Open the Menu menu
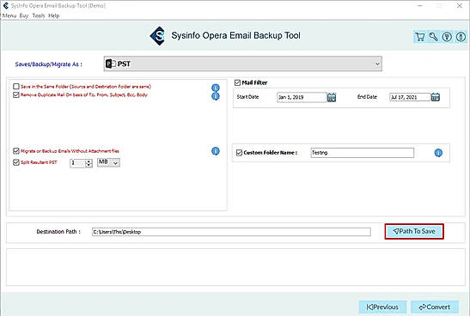470x316 pixels. click(9, 15)
